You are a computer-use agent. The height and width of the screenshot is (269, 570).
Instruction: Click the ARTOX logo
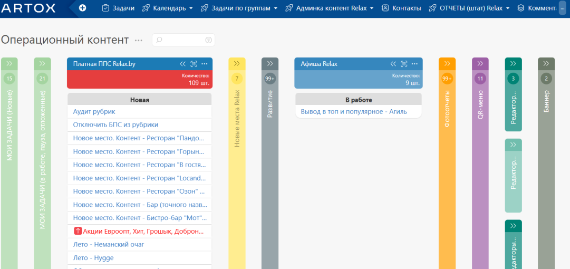pos(28,8)
